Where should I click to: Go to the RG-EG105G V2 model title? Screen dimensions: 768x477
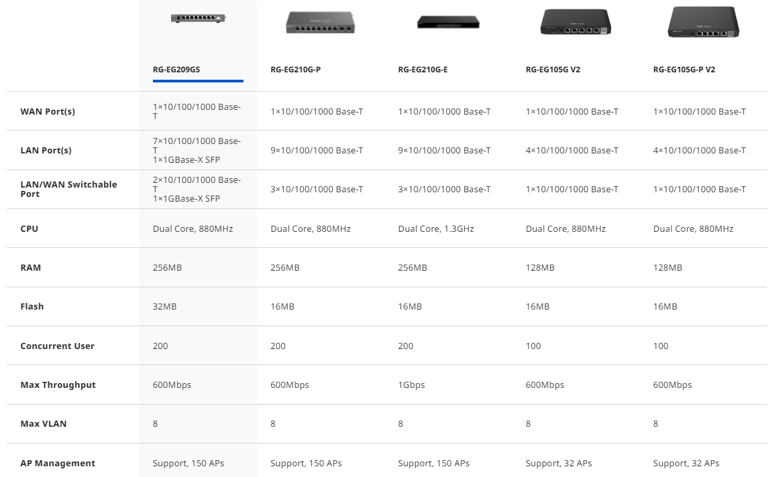click(553, 69)
